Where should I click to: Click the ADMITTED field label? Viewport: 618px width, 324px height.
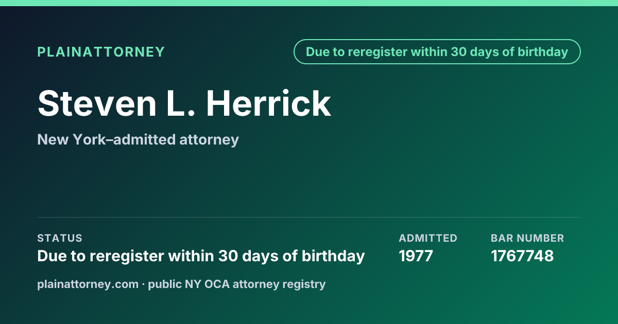click(x=428, y=238)
